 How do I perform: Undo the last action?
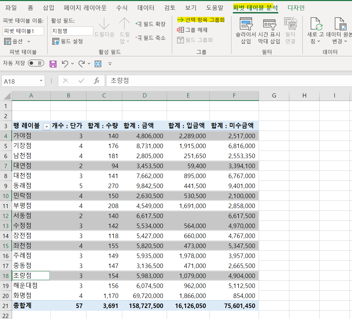point(65,64)
